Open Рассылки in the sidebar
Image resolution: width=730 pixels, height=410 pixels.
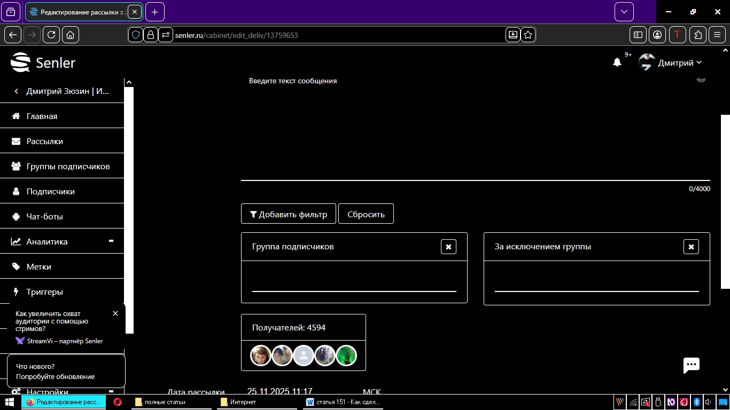[45, 141]
